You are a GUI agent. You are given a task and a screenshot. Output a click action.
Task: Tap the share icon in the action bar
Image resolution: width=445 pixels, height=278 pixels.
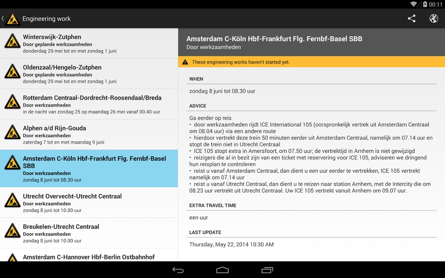pos(412,19)
